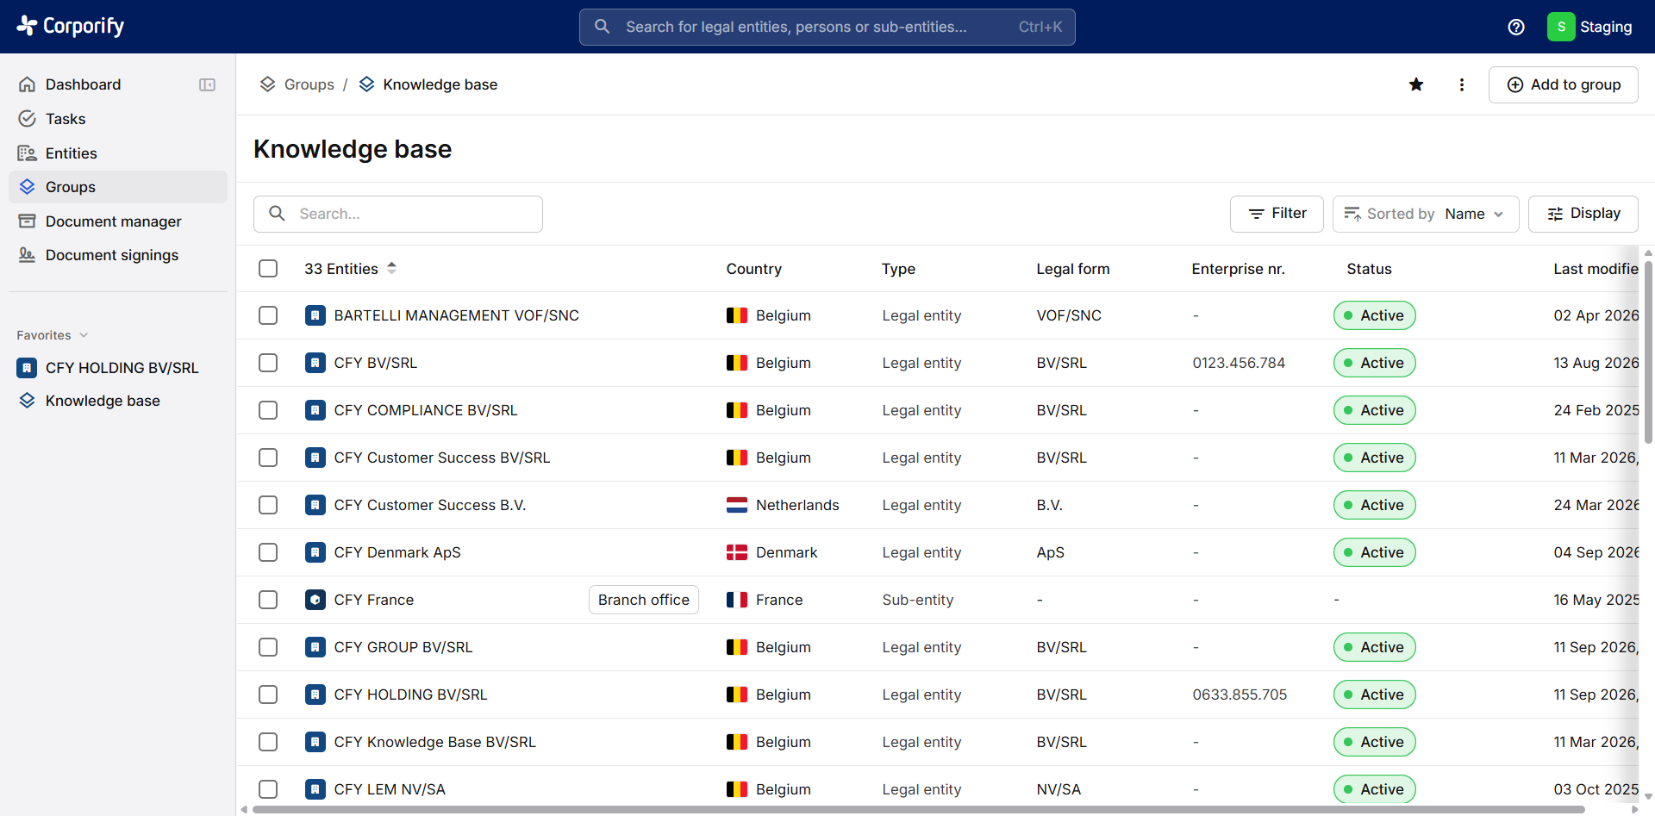Go to Tasks in sidebar
This screenshot has width=1655, height=816.
(x=66, y=119)
